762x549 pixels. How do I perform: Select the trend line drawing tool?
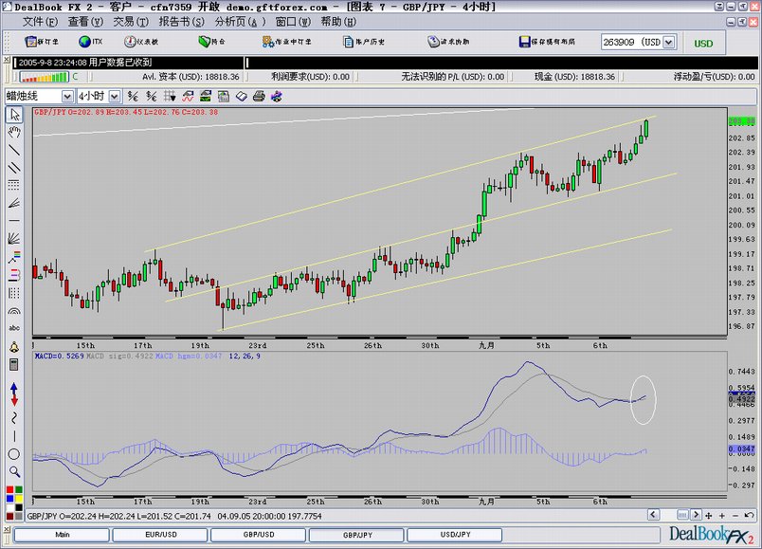pos(14,150)
